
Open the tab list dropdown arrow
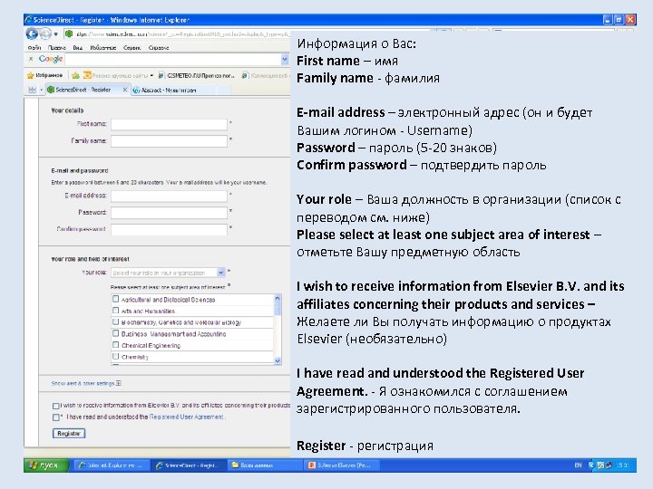[x=41, y=91]
